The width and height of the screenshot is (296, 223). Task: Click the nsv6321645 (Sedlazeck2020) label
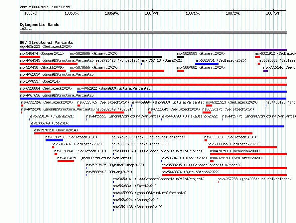point(174,109)
